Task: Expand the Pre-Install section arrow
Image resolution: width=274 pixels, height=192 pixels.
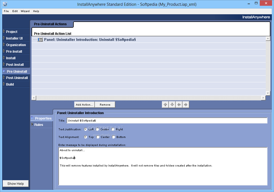Action: click(4, 51)
